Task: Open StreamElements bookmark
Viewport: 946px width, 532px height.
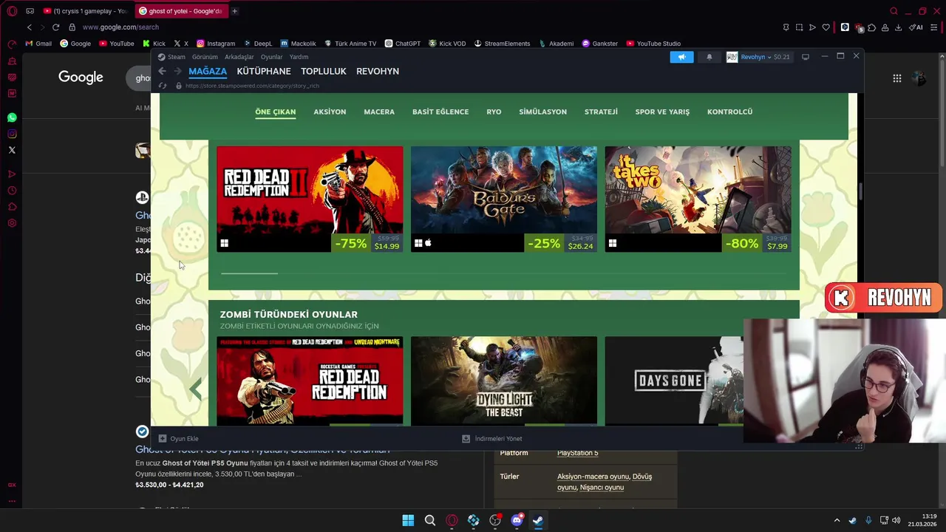Action: point(502,44)
